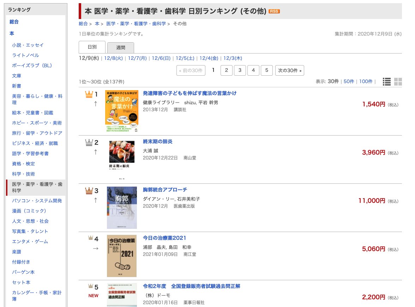Go to results page 3

coord(240,70)
